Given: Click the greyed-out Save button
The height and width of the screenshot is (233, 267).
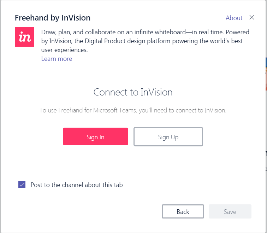Looking at the screenshot, I should [230, 211].
